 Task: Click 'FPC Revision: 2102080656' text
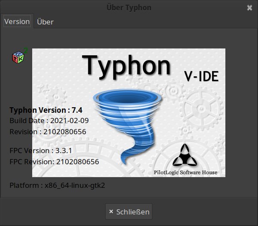pos(54,162)
